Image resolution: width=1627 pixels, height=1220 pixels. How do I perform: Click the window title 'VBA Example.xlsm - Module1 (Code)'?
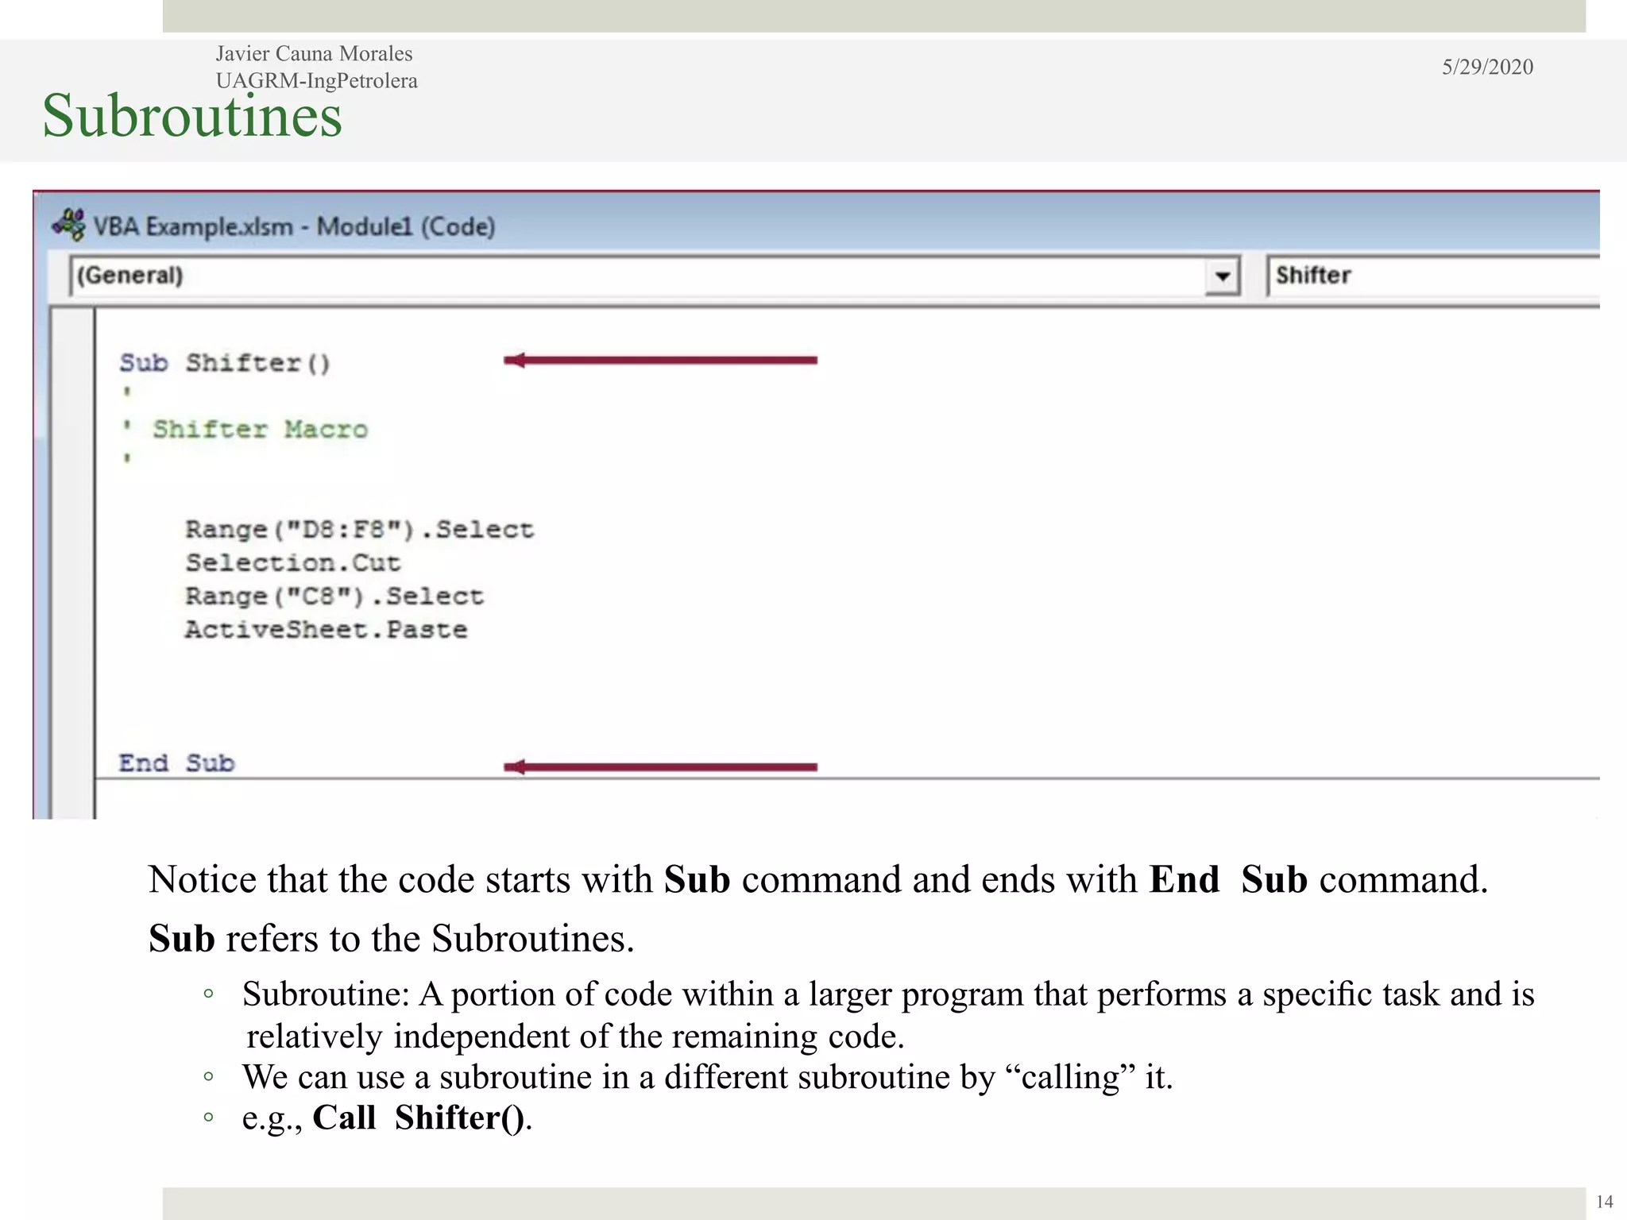point(294,226)
